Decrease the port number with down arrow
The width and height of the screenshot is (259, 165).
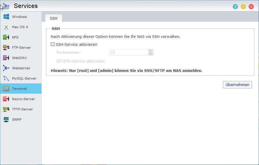[x=150, y=54]
